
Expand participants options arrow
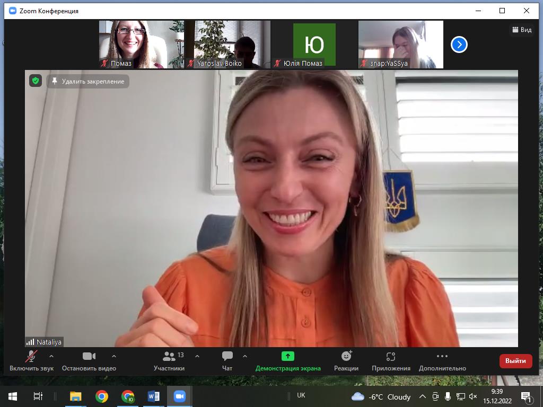point(197,356)
